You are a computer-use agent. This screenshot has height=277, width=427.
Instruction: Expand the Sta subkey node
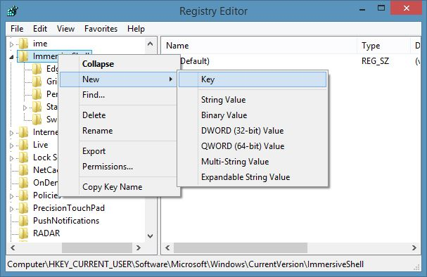pyautogui.click(x=25, y=108)
